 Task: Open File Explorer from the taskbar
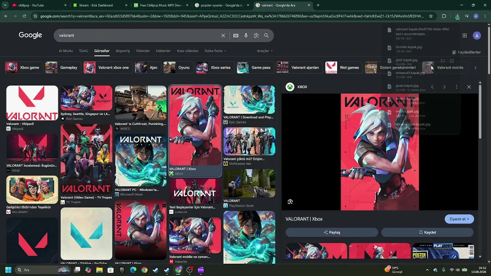pyautogui.click(x=99, y=270)
